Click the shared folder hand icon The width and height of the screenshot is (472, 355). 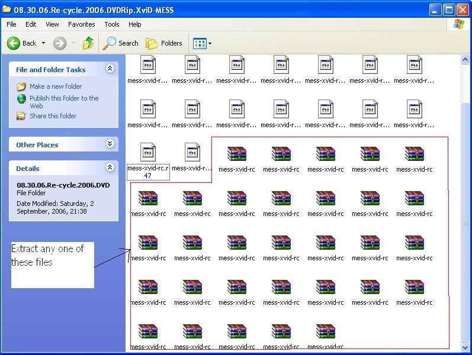21,116
